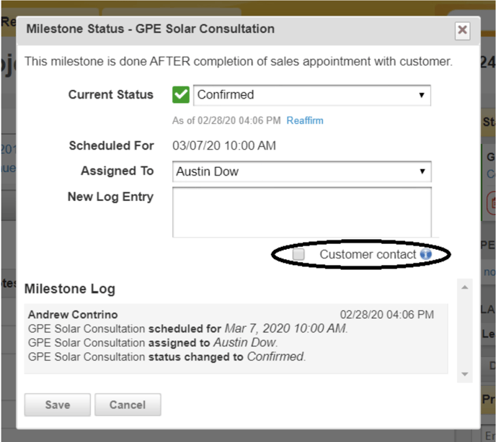The image size is (496, 442).
Task: Click the Customer contact info icon
Action: point(425,254)
